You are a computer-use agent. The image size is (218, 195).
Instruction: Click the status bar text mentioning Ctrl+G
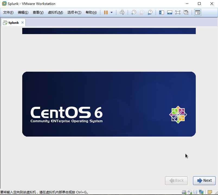tap(44, 192)
